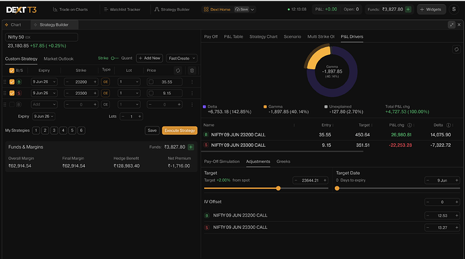Open lot dropdown of 23200 leg
This screenshot has width=465, height=259.
point(129,82)
